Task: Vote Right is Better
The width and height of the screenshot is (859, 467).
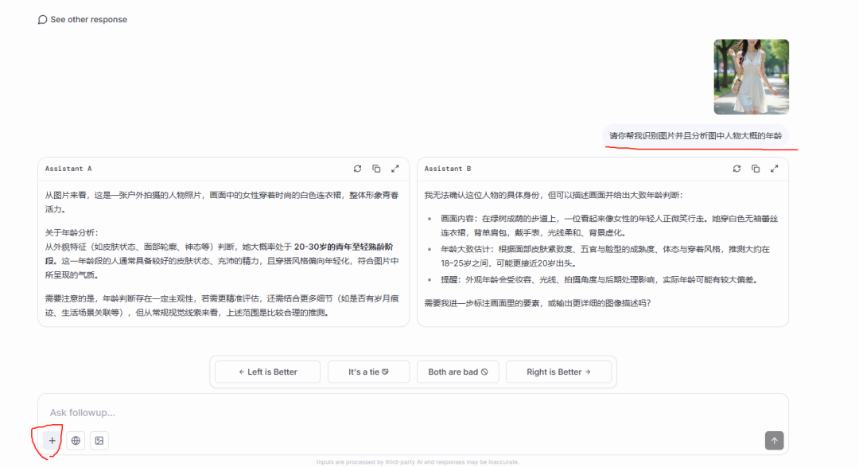Action: [x=559, y=372]
